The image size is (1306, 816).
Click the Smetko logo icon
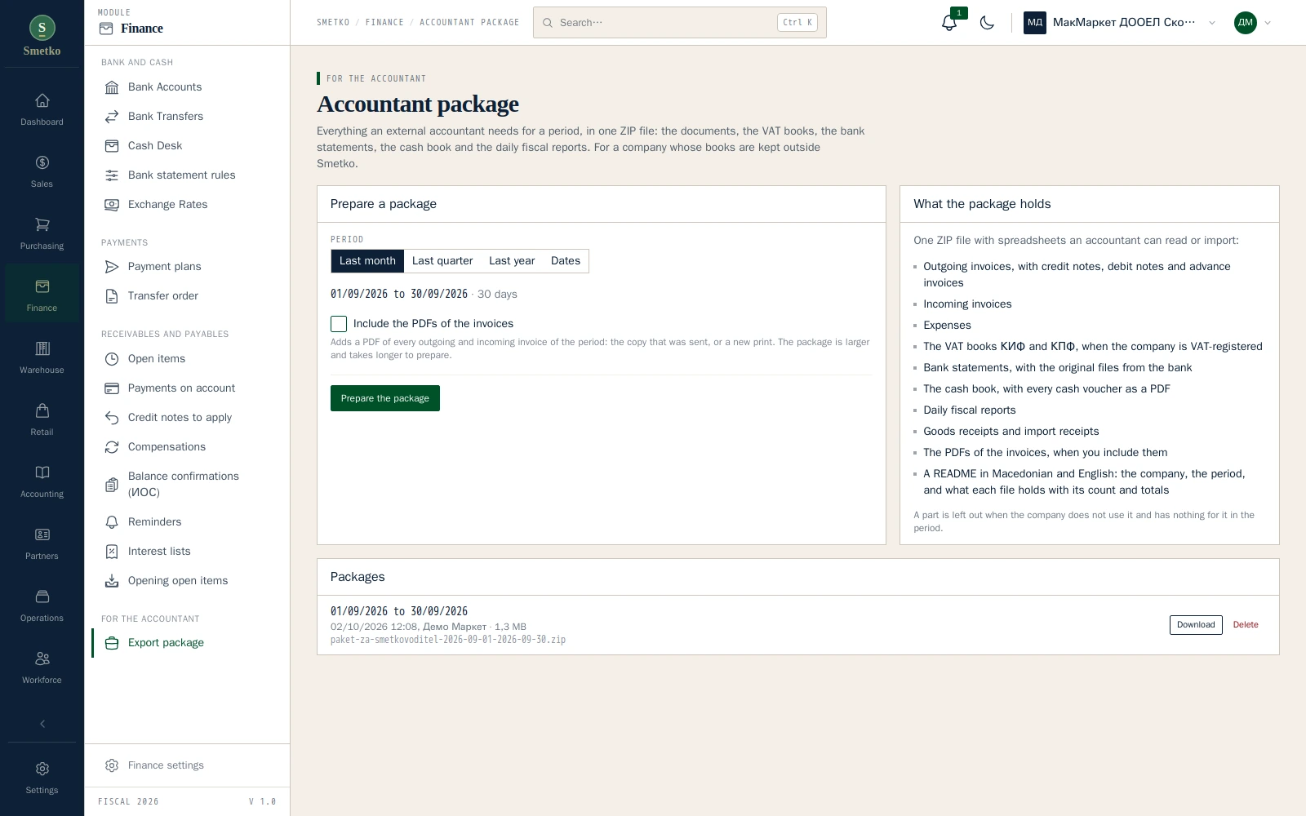pyautogui.click(x=42, y=28)
